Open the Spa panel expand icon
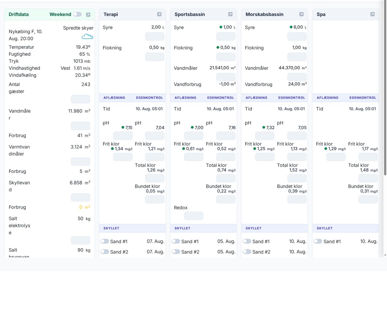Viewport: 387px width, 310px height. point(372,14)
